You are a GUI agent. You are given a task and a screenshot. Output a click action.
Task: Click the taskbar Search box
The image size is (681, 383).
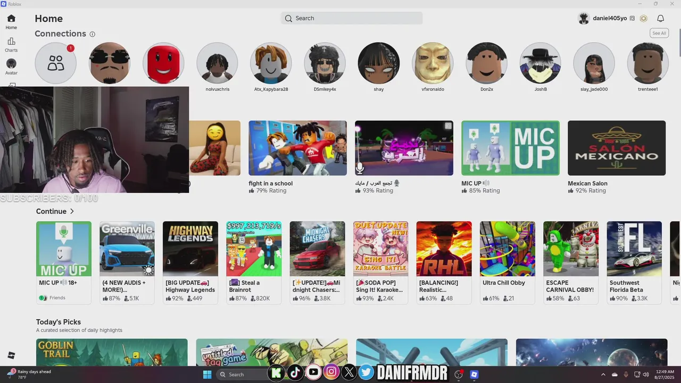[x=242, y=374]
